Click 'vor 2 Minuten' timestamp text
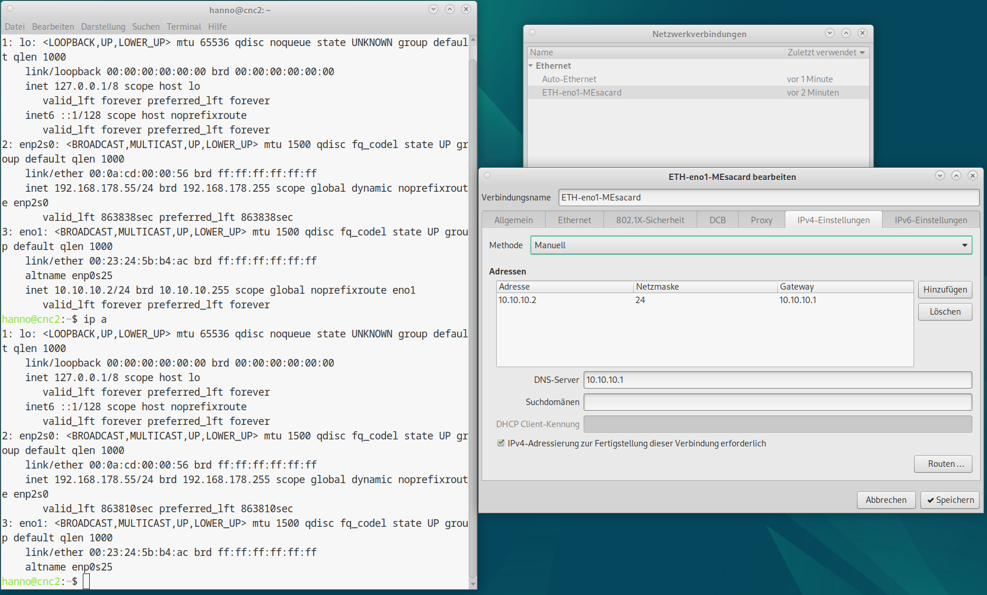987x595 pixels. click(x=813, y=93)
